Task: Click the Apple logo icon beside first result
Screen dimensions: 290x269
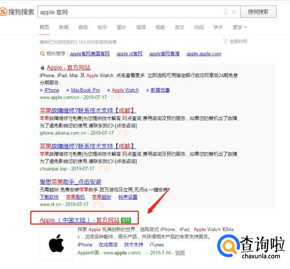Action: click(x=43, y=67)
